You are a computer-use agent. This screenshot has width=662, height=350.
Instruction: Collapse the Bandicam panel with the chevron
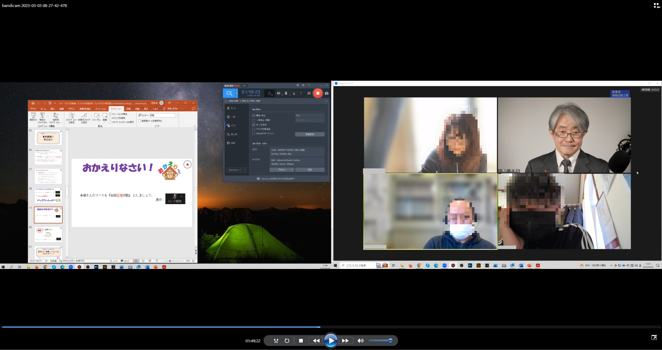click(x=327, y=101)
